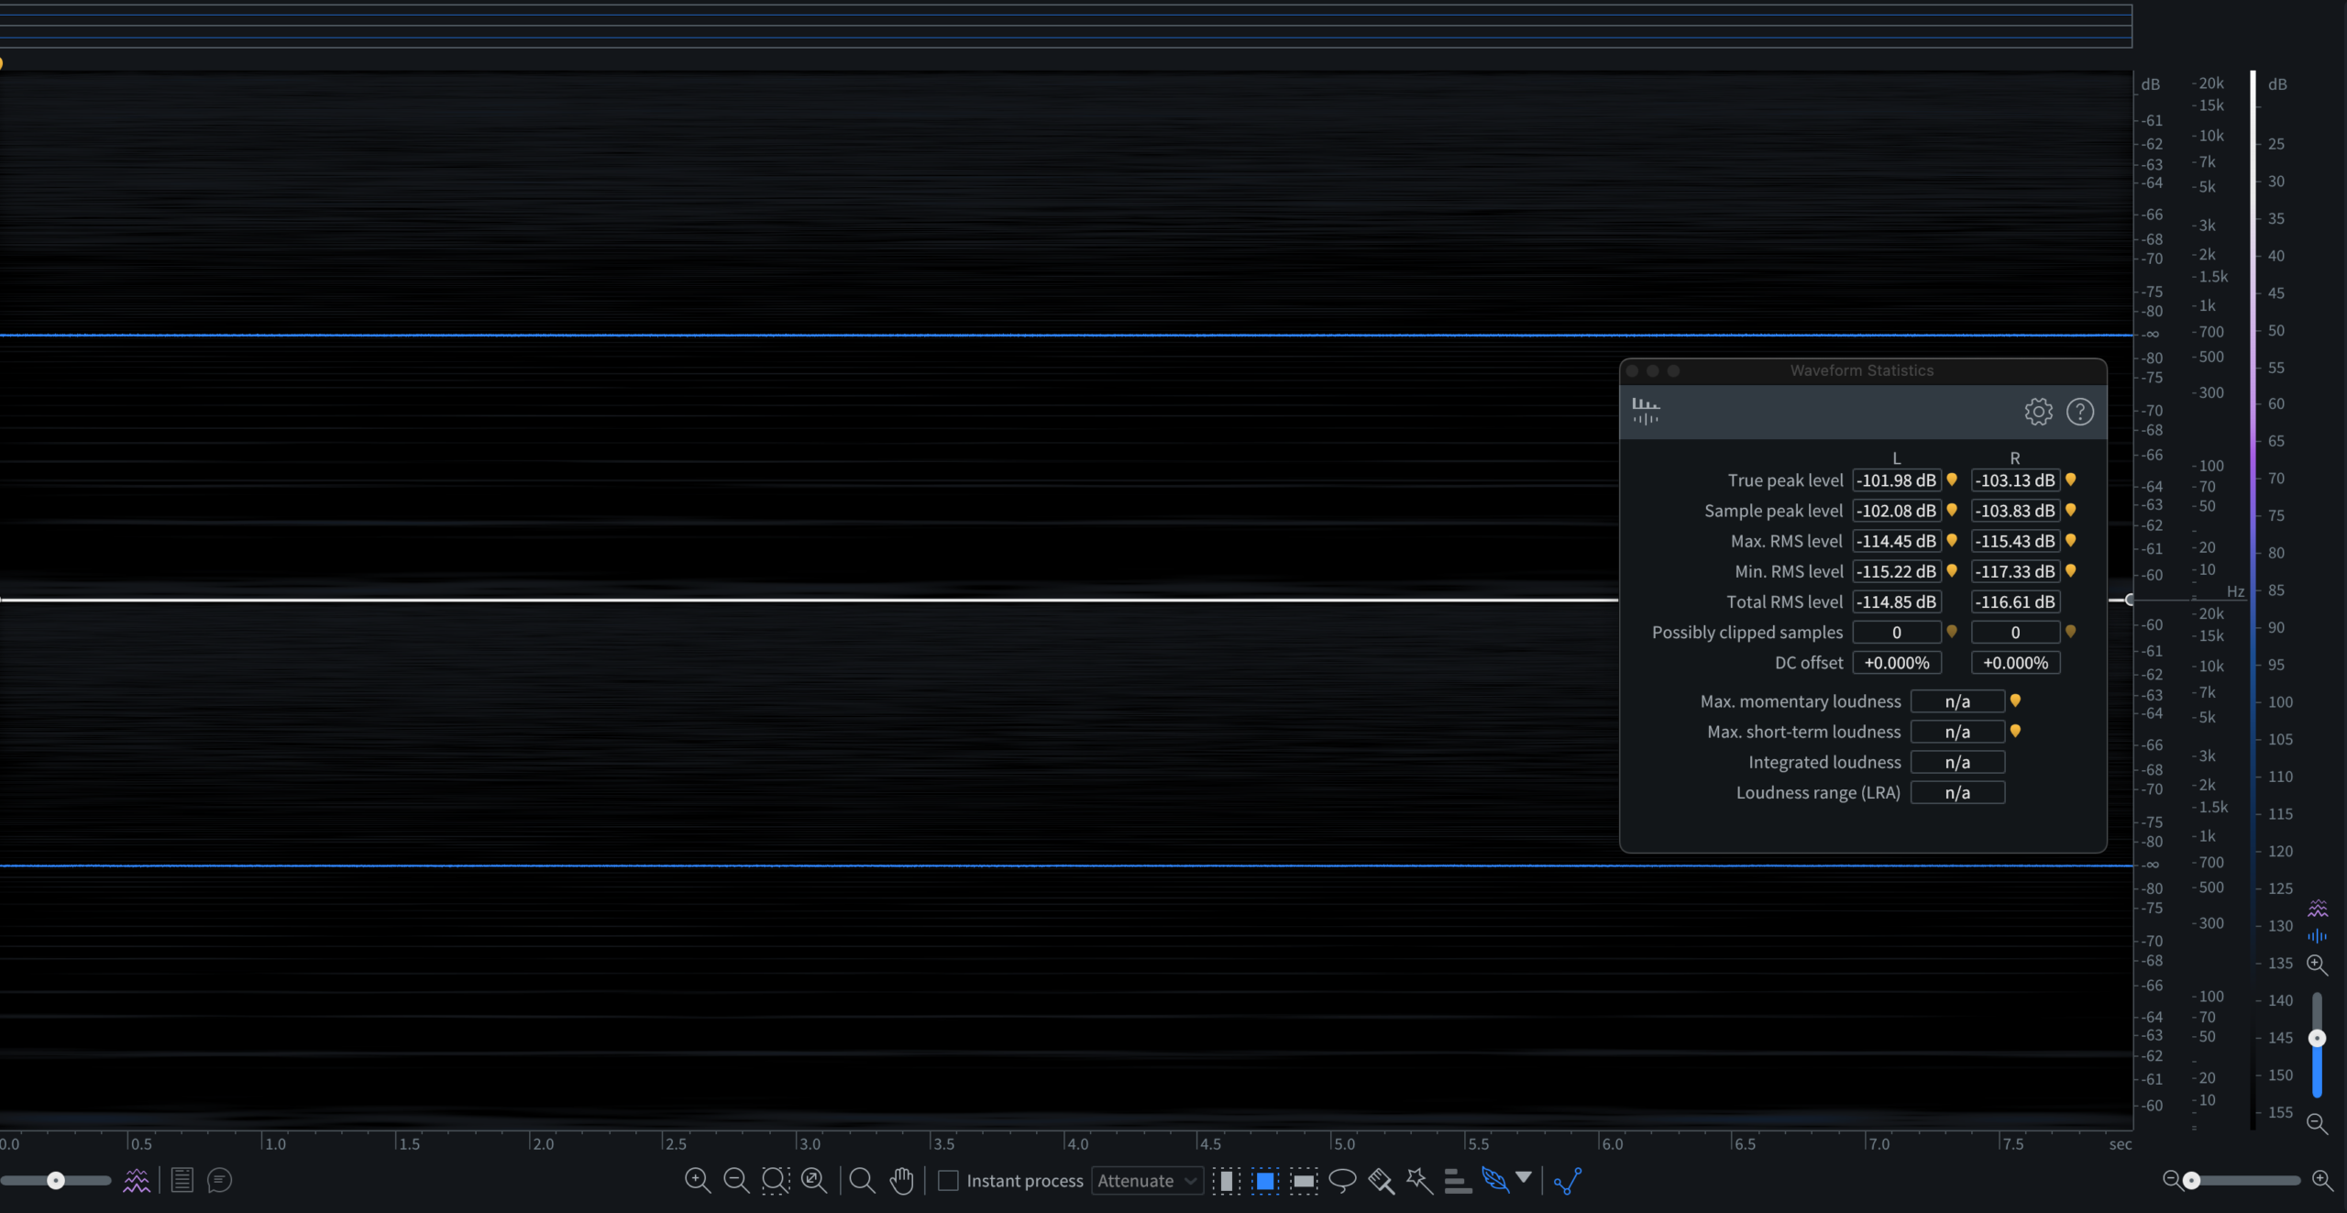Click the L Sample peak level field
Viewport: 2347px width, 1213px height.
1896,511
